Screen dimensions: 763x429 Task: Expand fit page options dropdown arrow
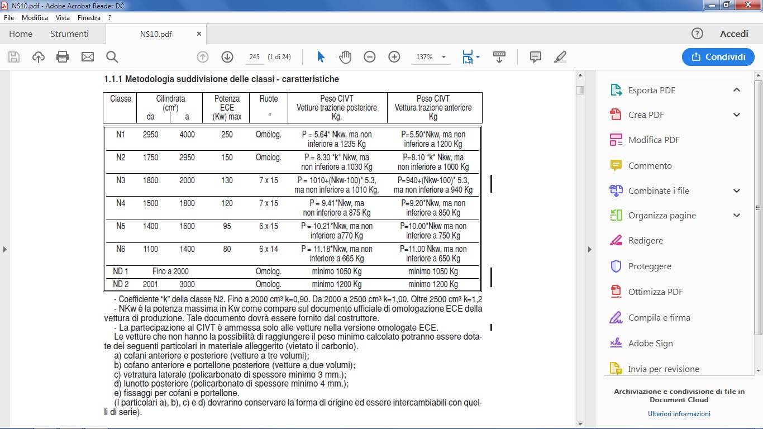[478, 57]
